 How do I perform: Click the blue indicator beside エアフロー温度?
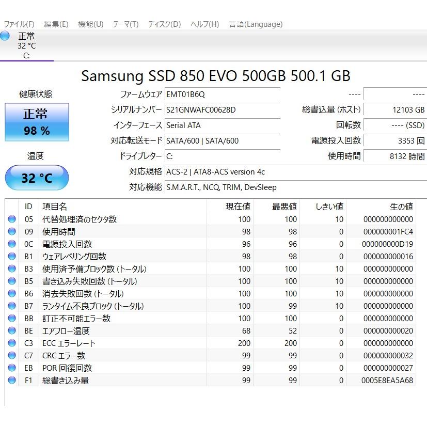pos(11,330)
